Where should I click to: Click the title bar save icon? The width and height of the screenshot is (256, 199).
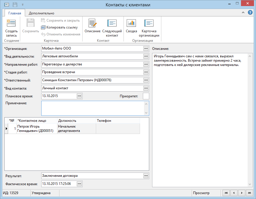click(x=15, y=5)
